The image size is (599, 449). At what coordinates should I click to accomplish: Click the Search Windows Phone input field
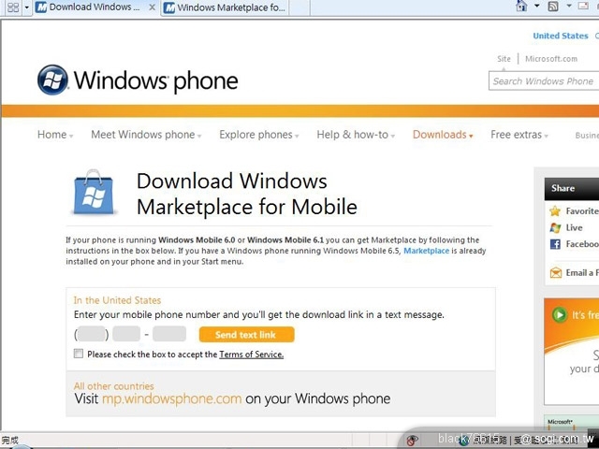click(x=544, y=81)
